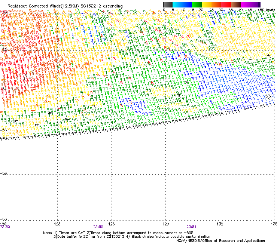Image resolution: width=277 pixels, height=243 pixels.
Task: Click the '-52' latitude axis label
Action: pyautogui.click(x=3, y=50)
